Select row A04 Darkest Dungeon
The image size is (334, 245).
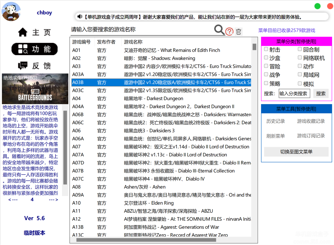161,99
